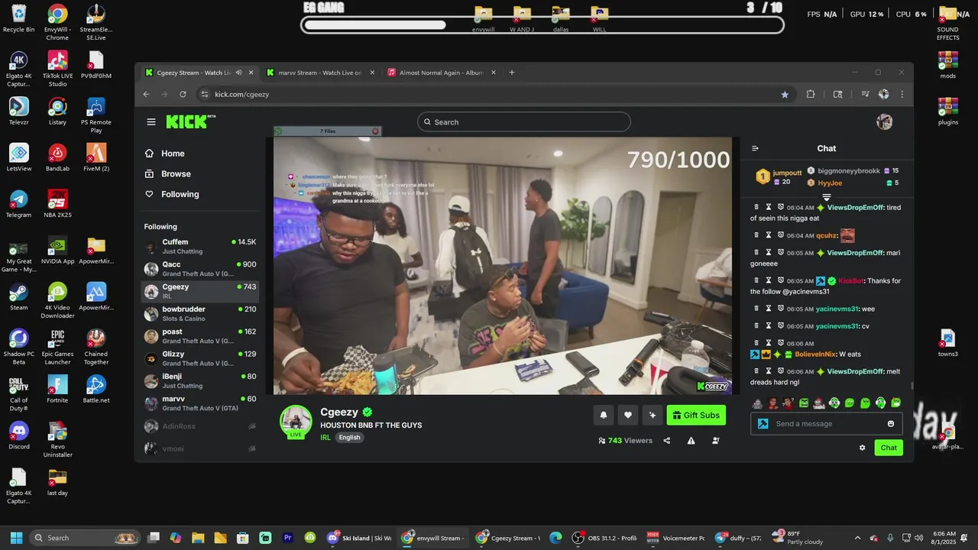978x550 pixels.
Task: Open Chrome extensions puzzle icon
Action: click(x=811, y=94)
